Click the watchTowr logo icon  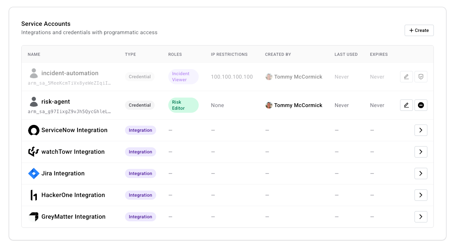tap(33, 151)
